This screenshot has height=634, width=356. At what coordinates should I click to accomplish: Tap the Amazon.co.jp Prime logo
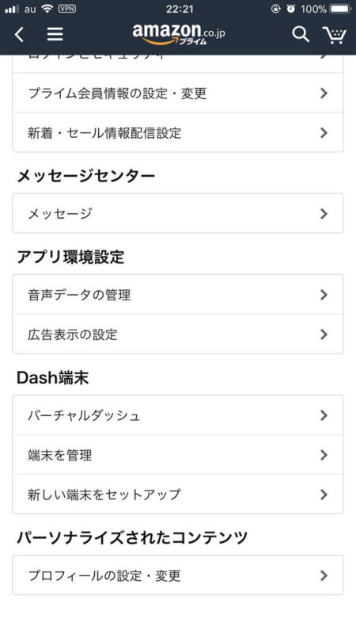click(x=179, y=34)
